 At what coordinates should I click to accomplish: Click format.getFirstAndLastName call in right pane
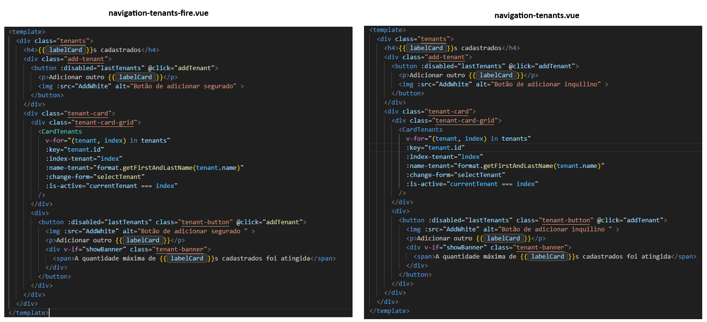tap(506, 166)
